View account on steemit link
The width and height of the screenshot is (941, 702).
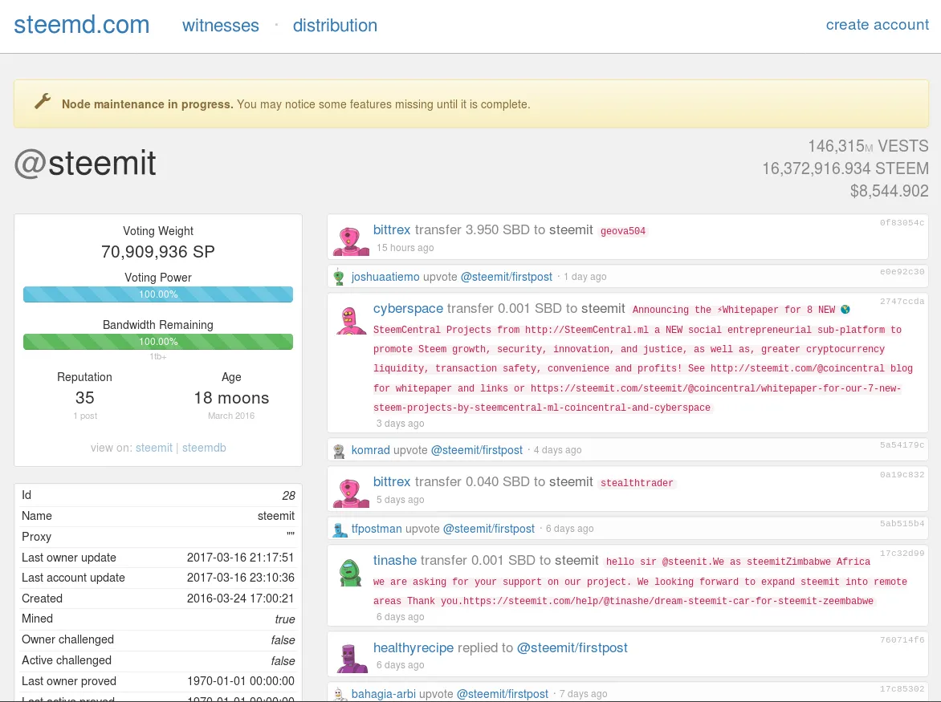[153, 448]
